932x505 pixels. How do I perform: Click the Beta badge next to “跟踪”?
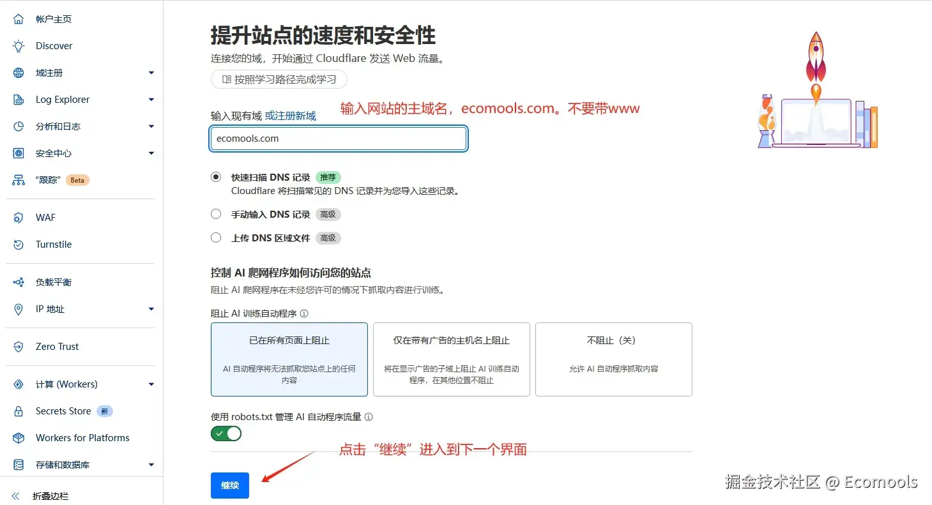pos(77,180)
